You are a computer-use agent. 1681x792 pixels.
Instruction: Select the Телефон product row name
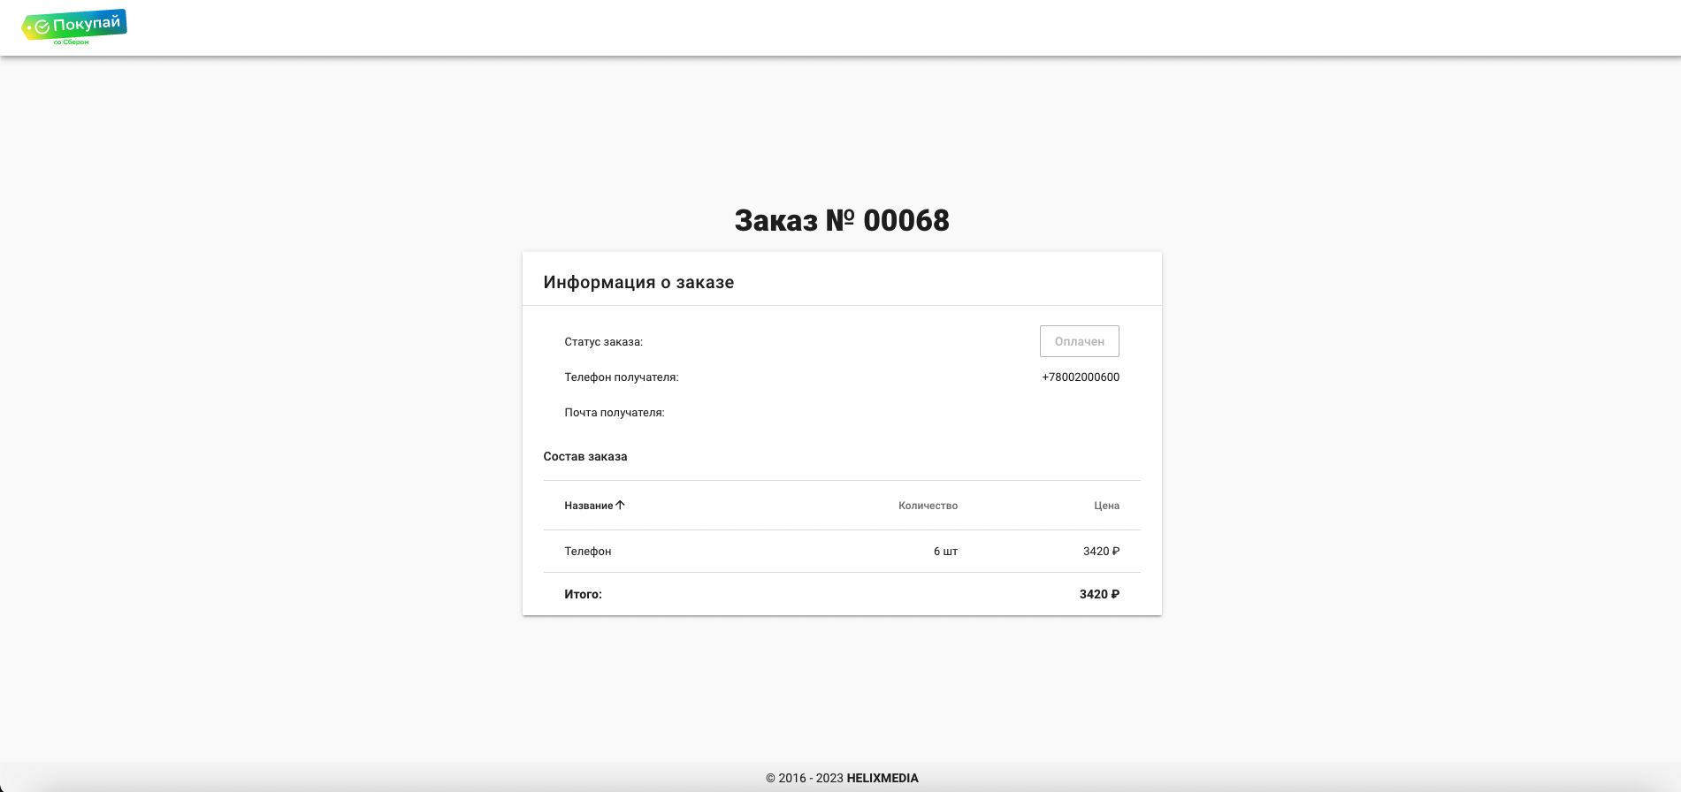pyautogui.click(x=588, y=551)
